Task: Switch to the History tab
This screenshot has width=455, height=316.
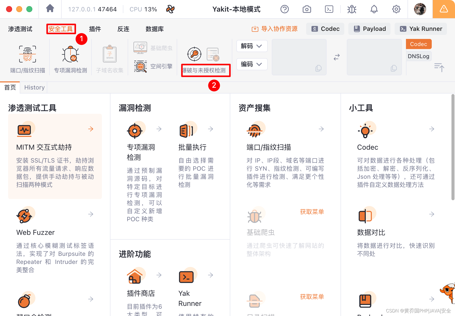Action: click(34, 87)
